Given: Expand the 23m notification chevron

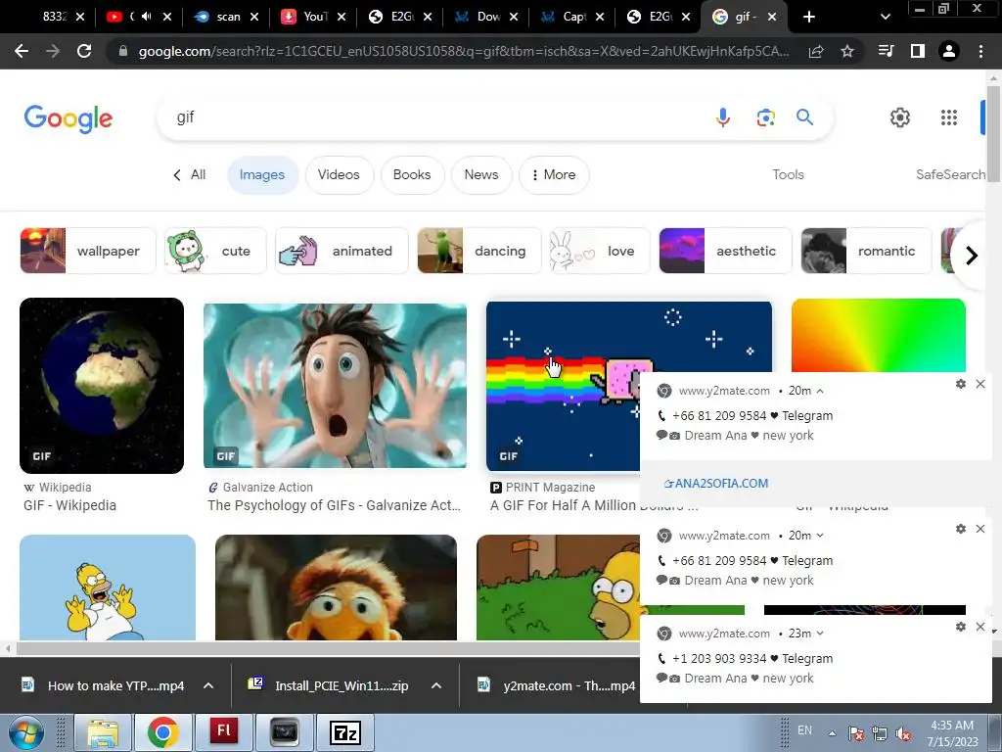Looking at the screenshot, I should [820, 634].
